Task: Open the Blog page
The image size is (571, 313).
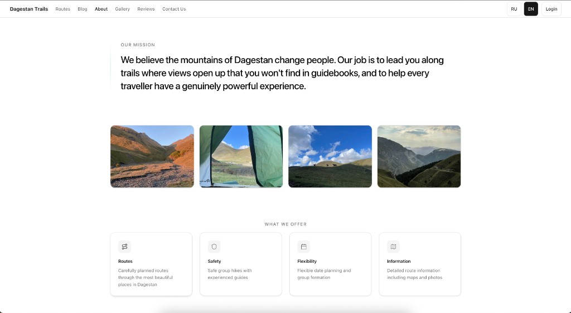Action: pos(83,9)
